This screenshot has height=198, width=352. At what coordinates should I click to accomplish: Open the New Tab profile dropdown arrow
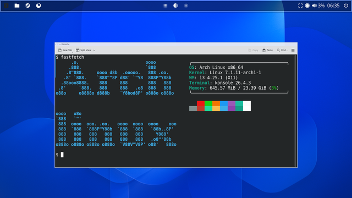[x=73, y=52]
